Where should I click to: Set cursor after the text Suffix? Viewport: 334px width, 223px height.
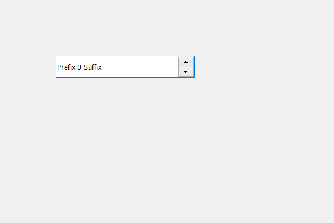102,67
